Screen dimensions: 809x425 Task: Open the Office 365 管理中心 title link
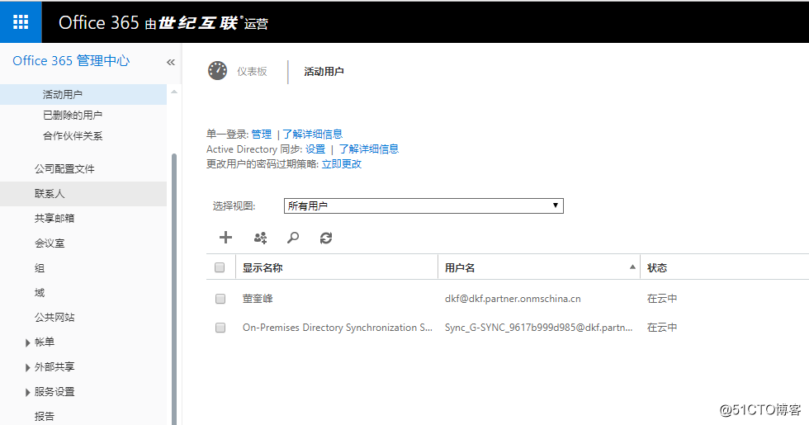click(71, 61)
